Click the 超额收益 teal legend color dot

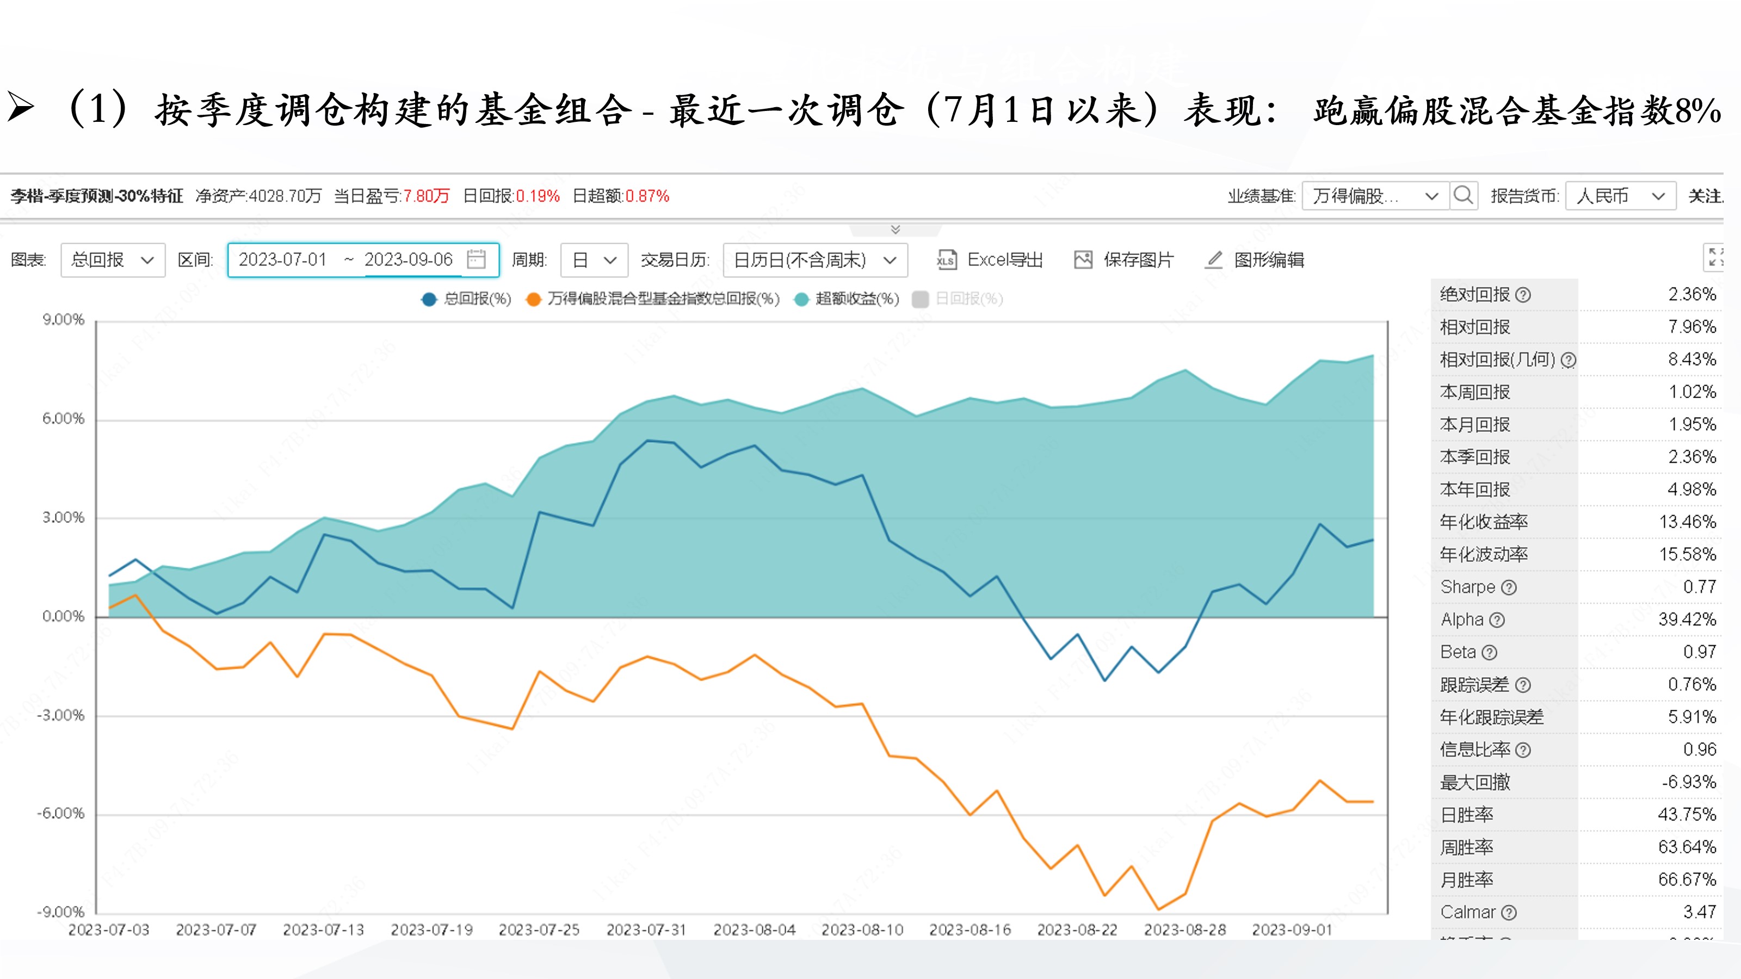[x=801, y=299]
